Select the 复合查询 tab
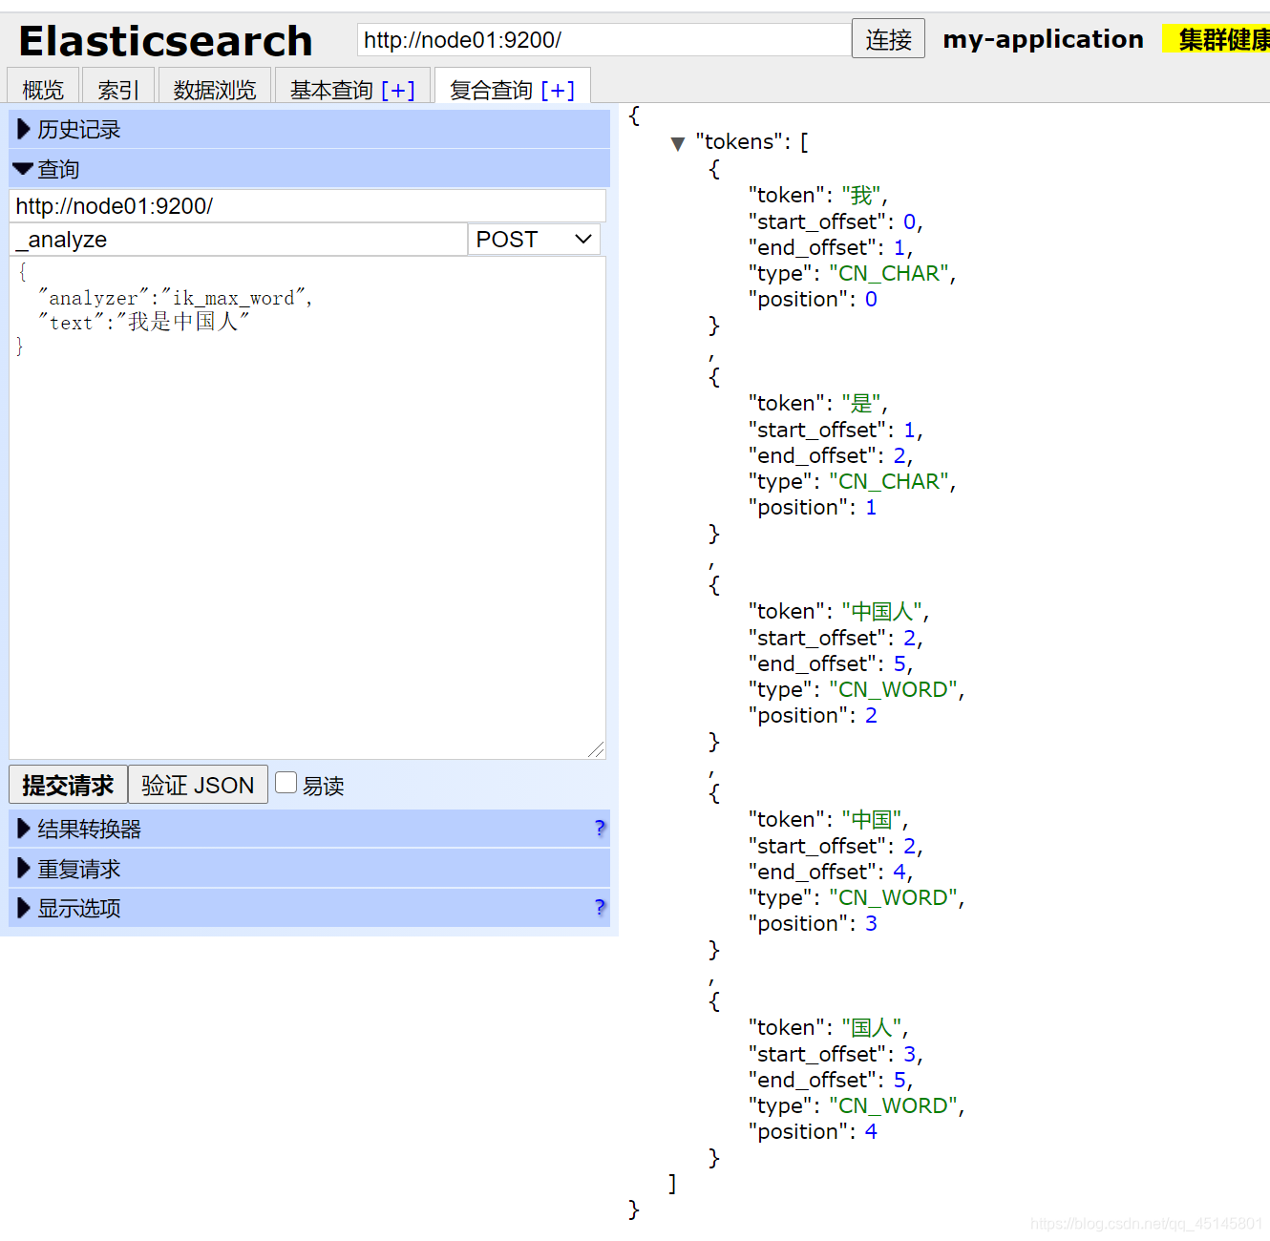This screenshot has height=1241, width=1270. coord(491,90)
